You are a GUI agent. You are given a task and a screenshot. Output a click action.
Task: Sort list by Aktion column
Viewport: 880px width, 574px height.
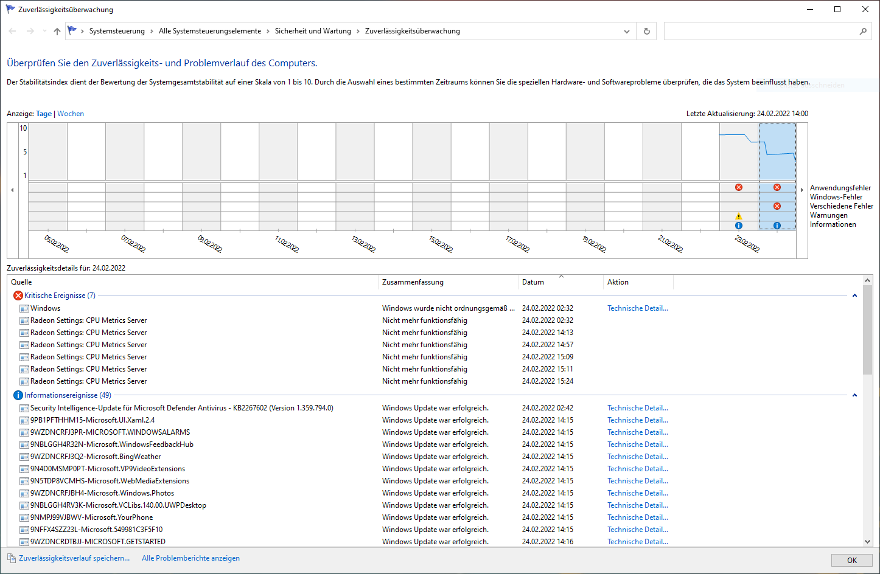click(638, 282)
